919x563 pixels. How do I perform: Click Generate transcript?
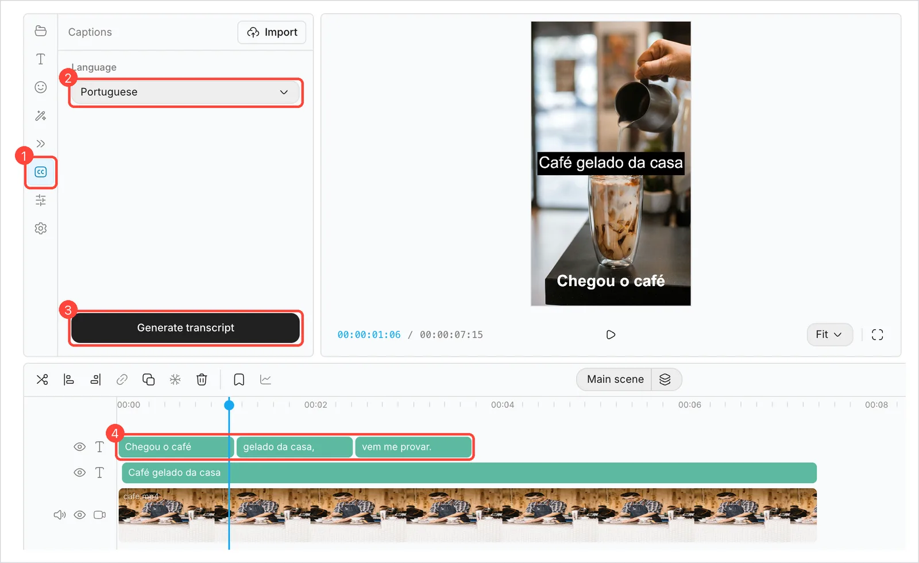(x=186, y=327)
